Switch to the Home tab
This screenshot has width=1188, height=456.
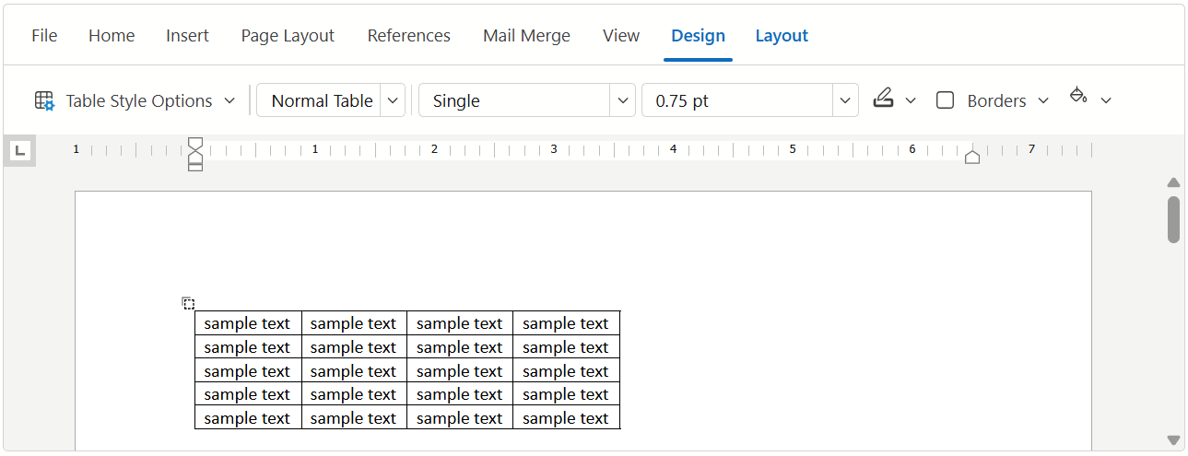pos(112,36)
